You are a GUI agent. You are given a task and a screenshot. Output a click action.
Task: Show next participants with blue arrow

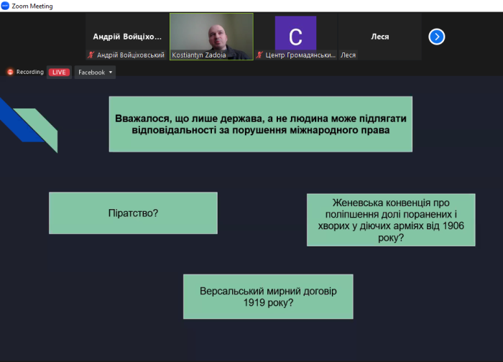coord(437,37)
